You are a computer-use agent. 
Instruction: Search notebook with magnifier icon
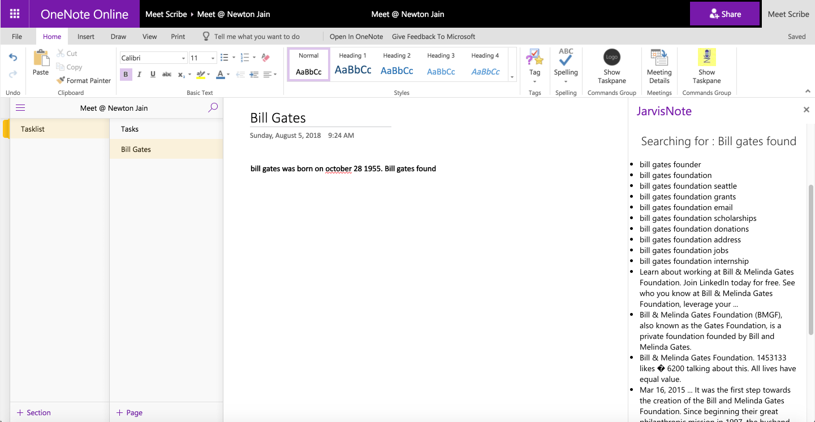213,107
